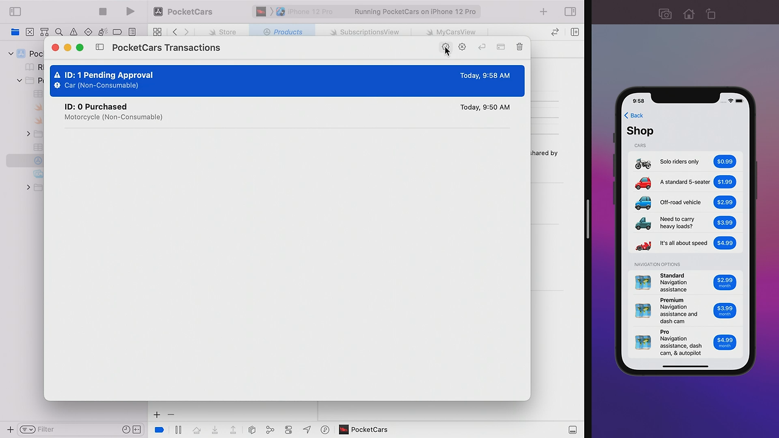Switch to the Store editor tab
779x438 pixels.
(x=223, y=32)
